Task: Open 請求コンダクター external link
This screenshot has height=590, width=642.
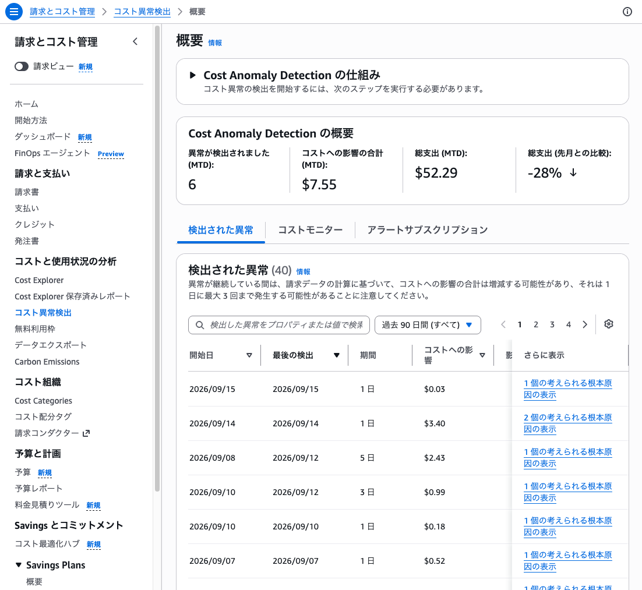Action: point(52,433)
